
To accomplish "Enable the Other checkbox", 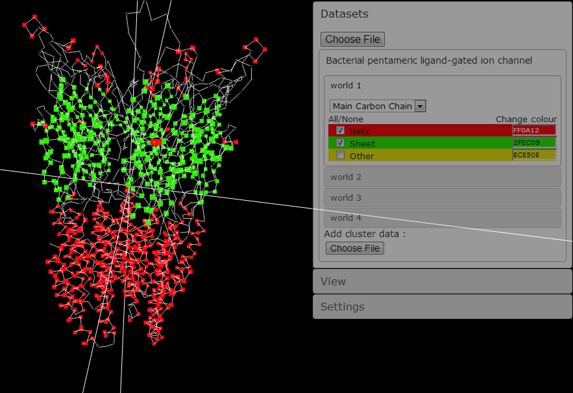I will (x=341, y=155).
